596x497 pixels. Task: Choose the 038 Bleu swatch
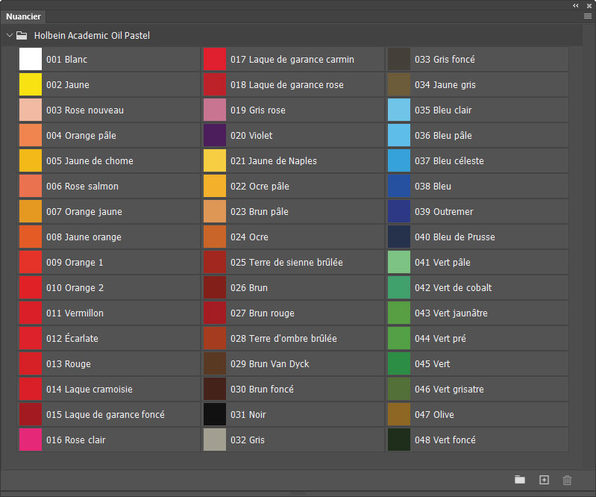click(399, 187)
